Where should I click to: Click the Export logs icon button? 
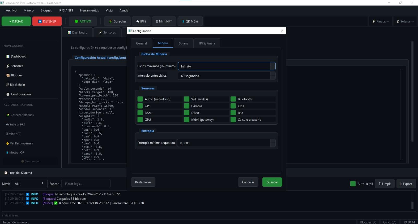click(x=406, y=184)
